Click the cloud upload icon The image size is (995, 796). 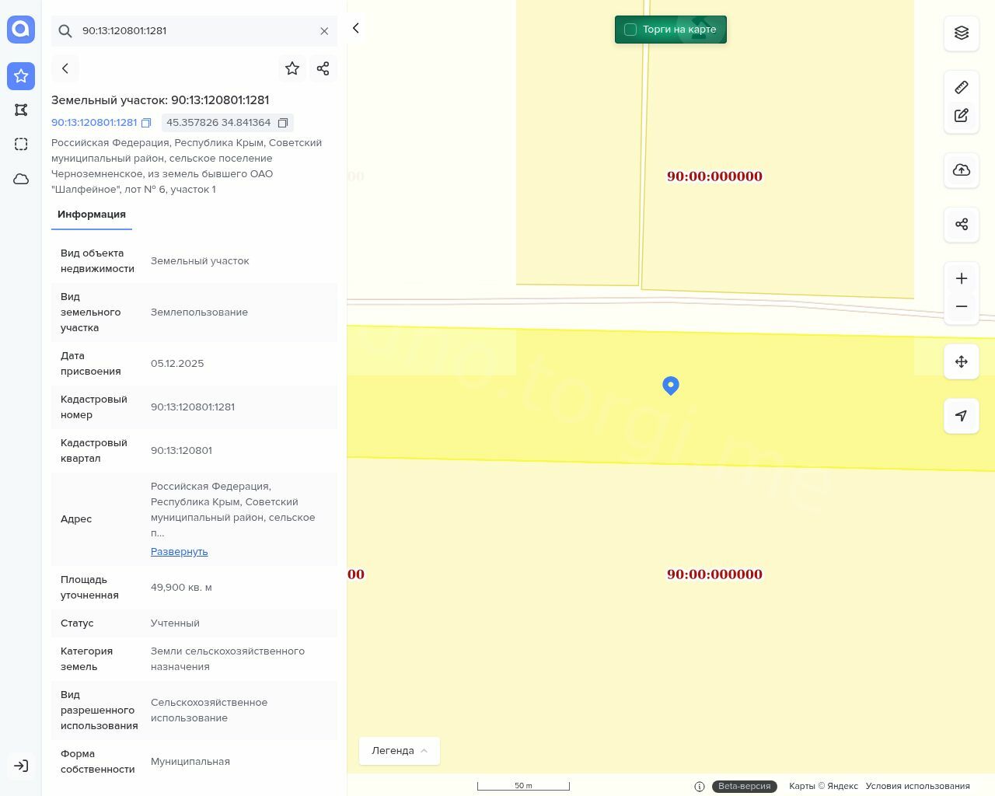coord(962,170)
